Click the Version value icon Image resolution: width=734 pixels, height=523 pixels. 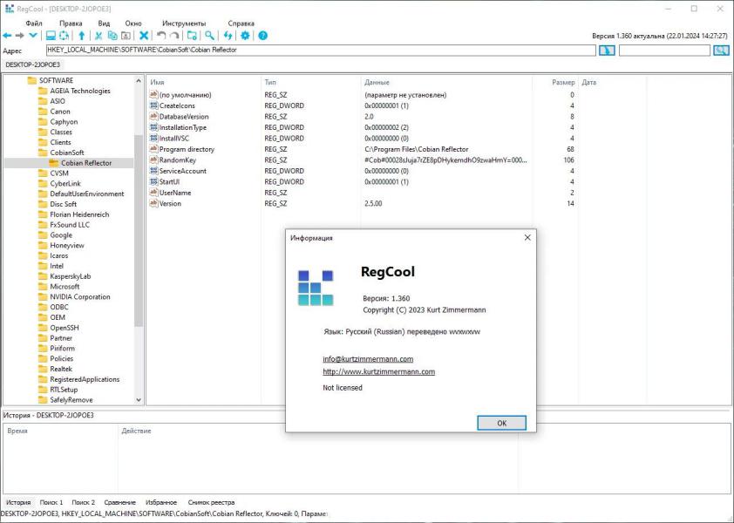153,204
